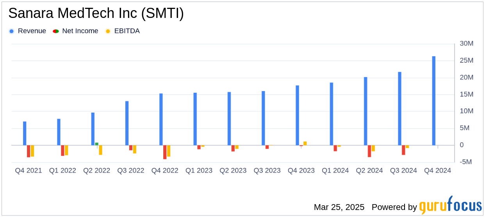Click the Q3 2024 revenue bar
Viewport: 485px width, 217px height.
point(399,109)
